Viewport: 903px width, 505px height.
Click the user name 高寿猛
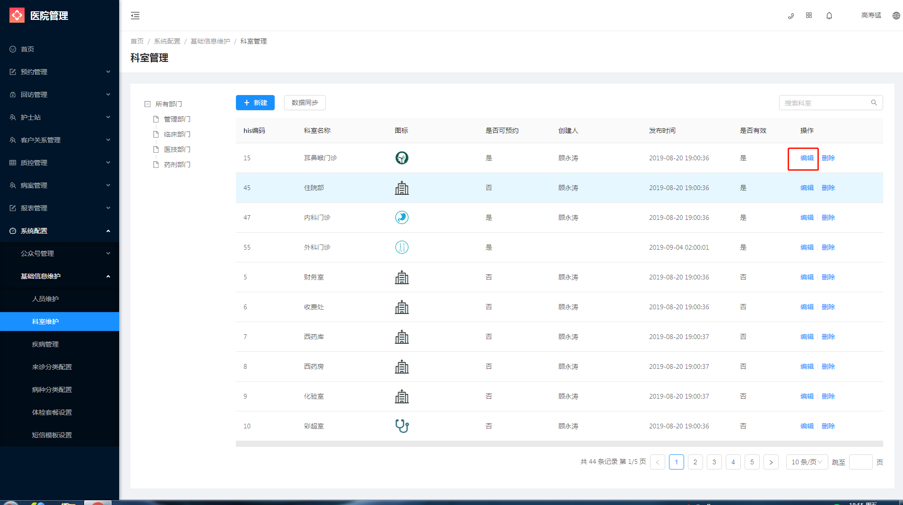coord(871,16)
